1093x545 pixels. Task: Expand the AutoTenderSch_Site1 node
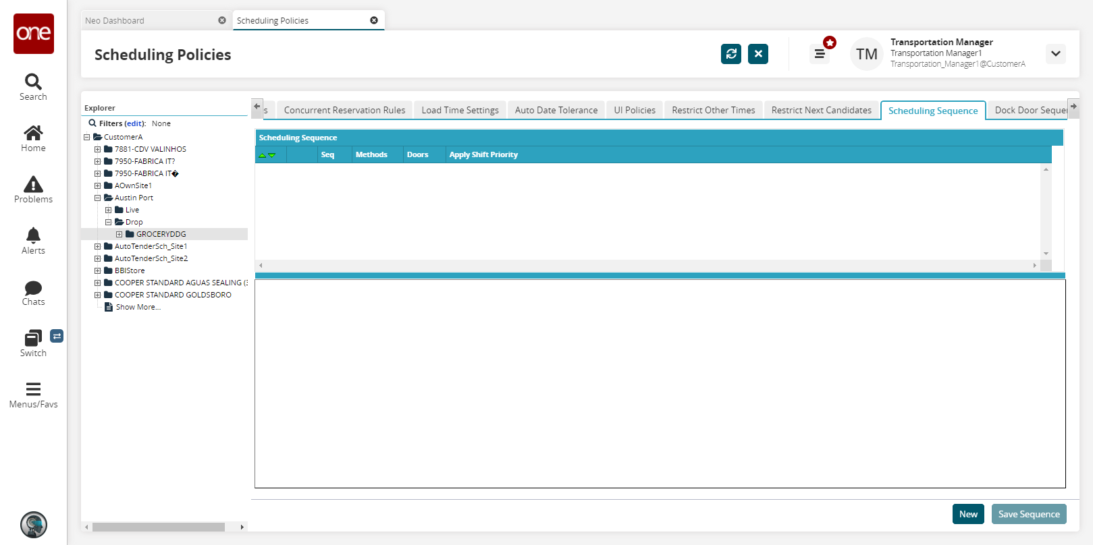pyautogui.click(x=97, y=246)
